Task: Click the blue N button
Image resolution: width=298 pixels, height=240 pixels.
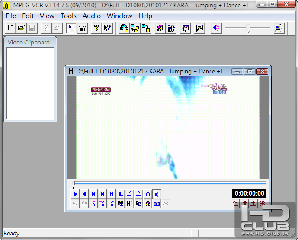Action: coord(112,194)
